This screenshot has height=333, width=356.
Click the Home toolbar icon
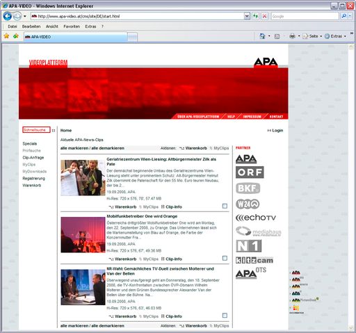262,36
